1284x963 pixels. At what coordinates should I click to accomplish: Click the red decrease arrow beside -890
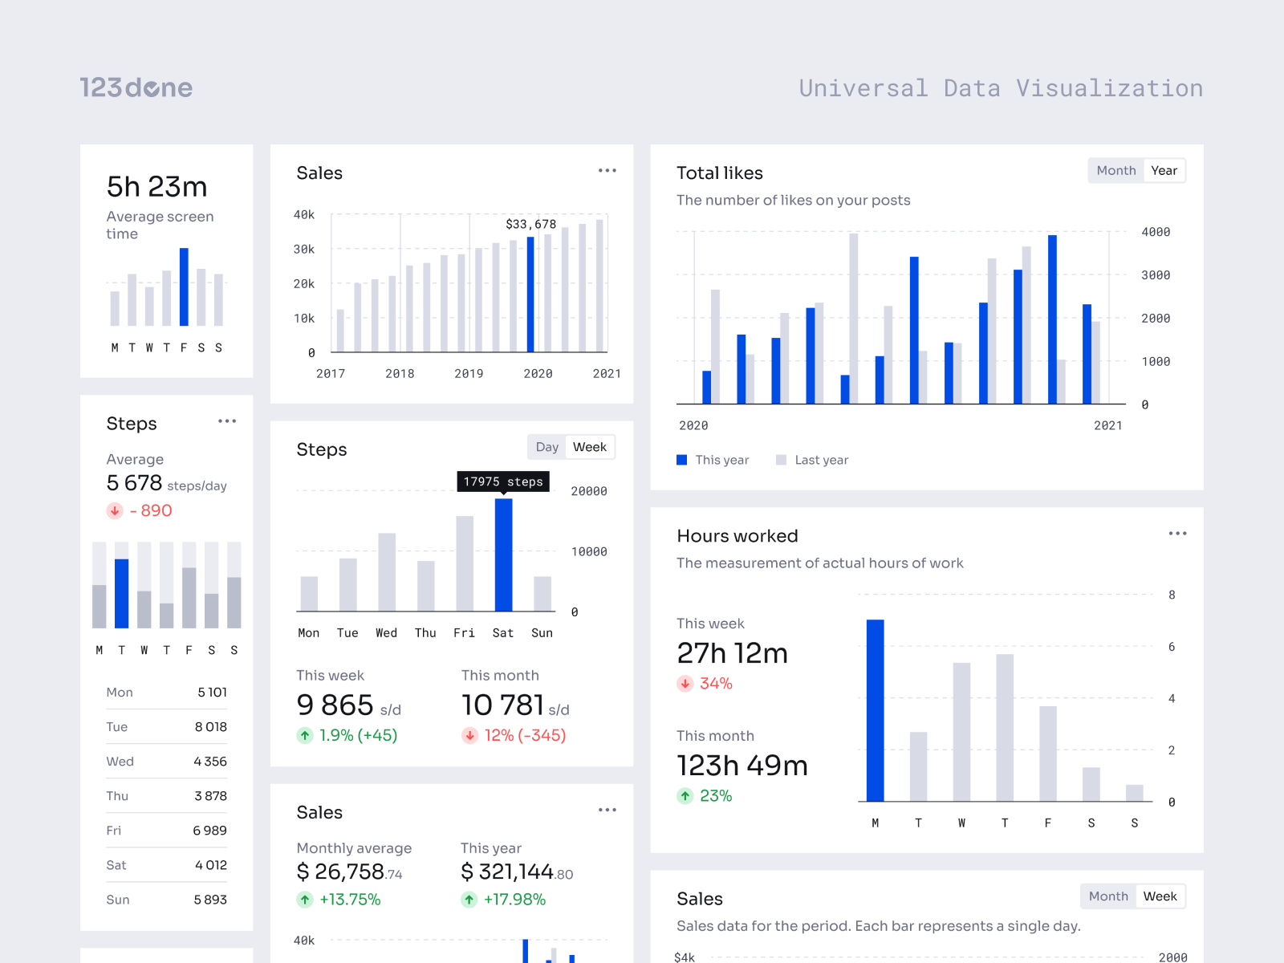pyautogui.click(x=113, y=510)
